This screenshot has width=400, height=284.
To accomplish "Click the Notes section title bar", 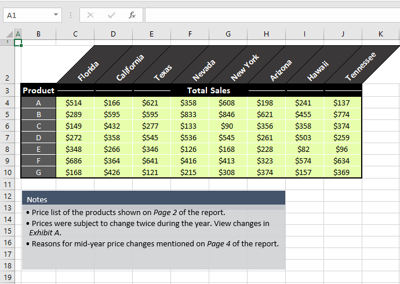I will 154,199.
